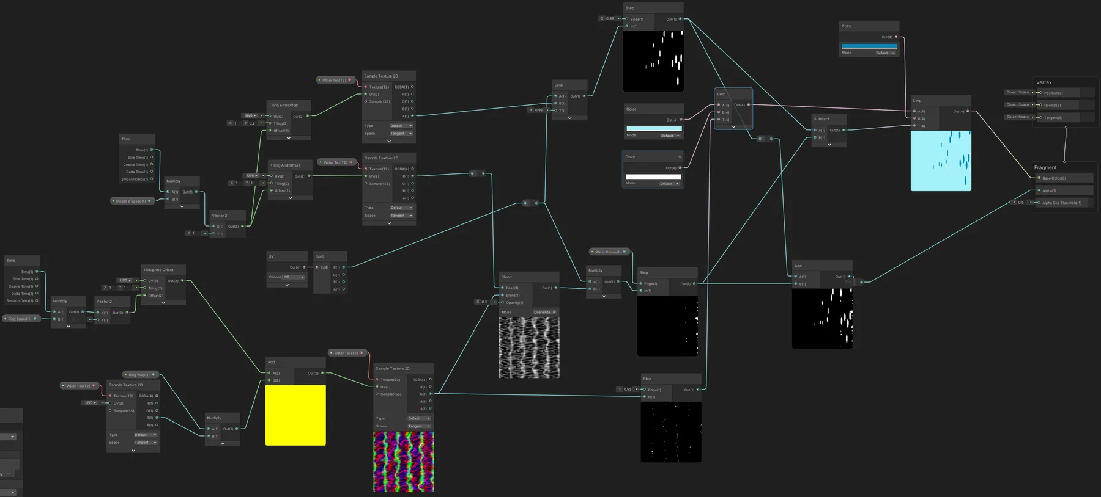This screenshot has height=497, width=1101.
Task: Open Mode dropdown on the blue Color node
Action: pos(884,53)
